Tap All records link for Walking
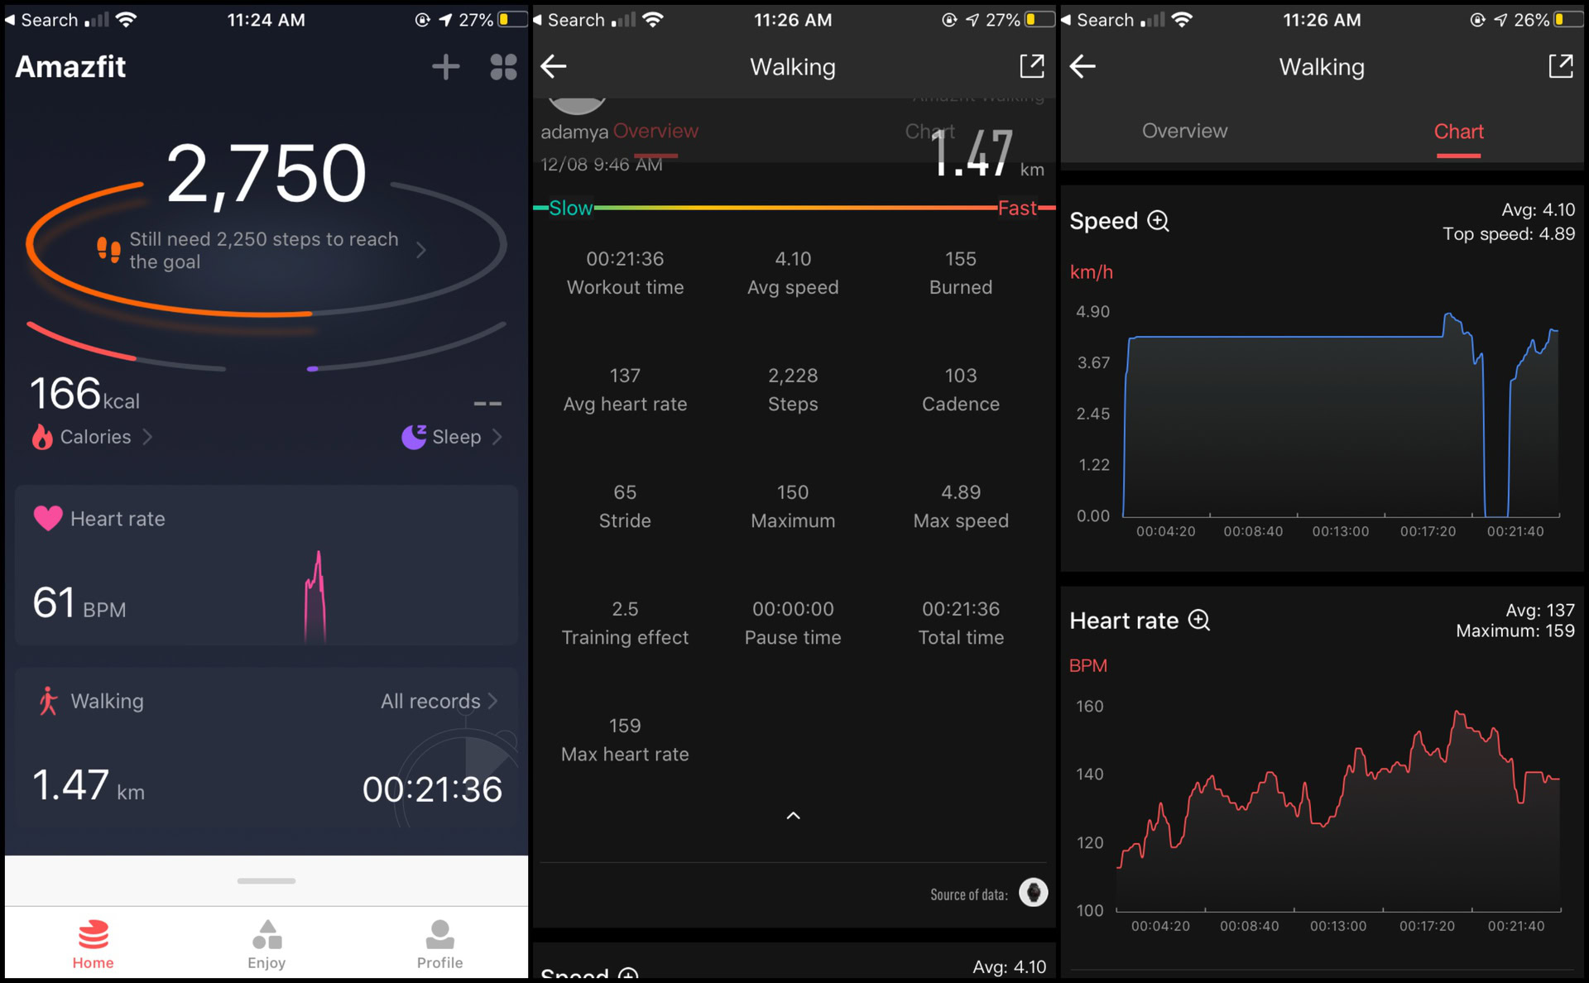This screenshot has width=1589, height=983. click(434, 700)
